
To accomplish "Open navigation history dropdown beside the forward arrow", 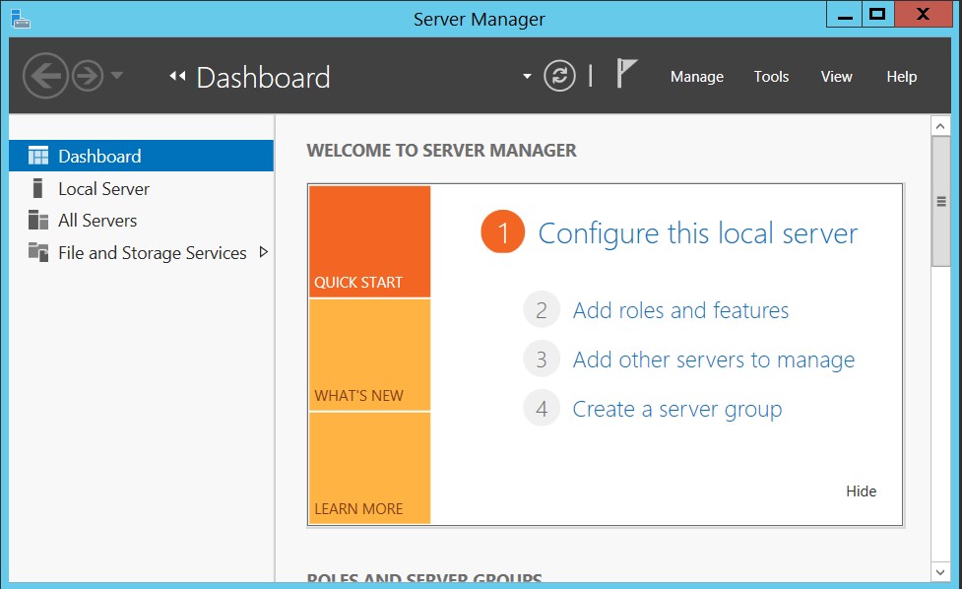I will [117, 76].
